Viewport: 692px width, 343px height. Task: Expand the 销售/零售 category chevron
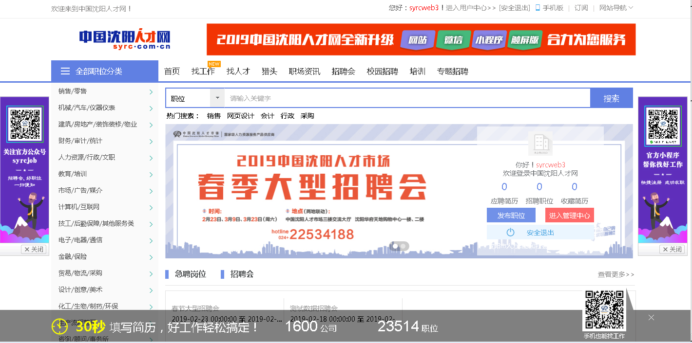tap(151, 92)
